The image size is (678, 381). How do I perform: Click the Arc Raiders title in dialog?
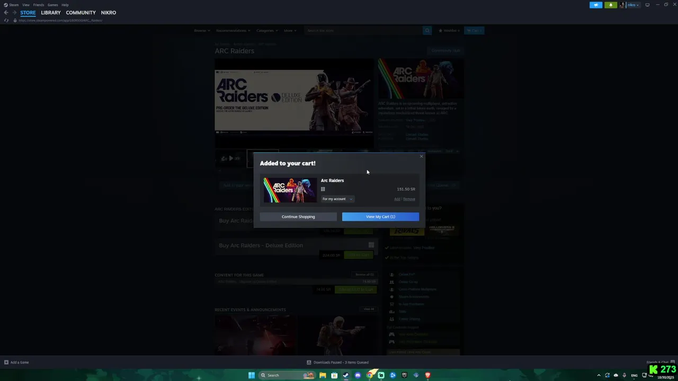click(332, 180)
